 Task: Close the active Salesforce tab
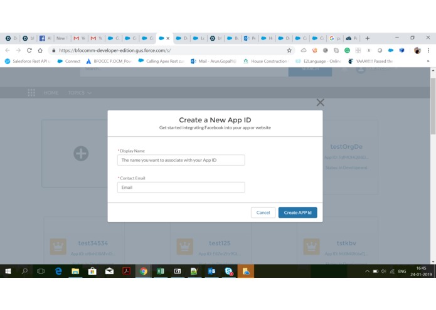coord(168,38)
